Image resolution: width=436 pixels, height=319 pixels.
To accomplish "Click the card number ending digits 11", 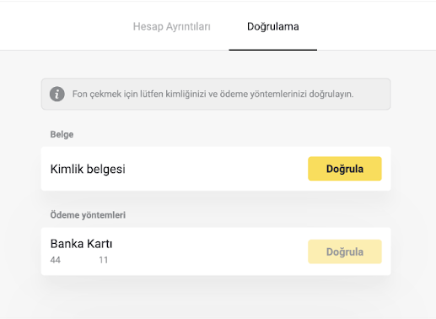I will tap(104, 260).
